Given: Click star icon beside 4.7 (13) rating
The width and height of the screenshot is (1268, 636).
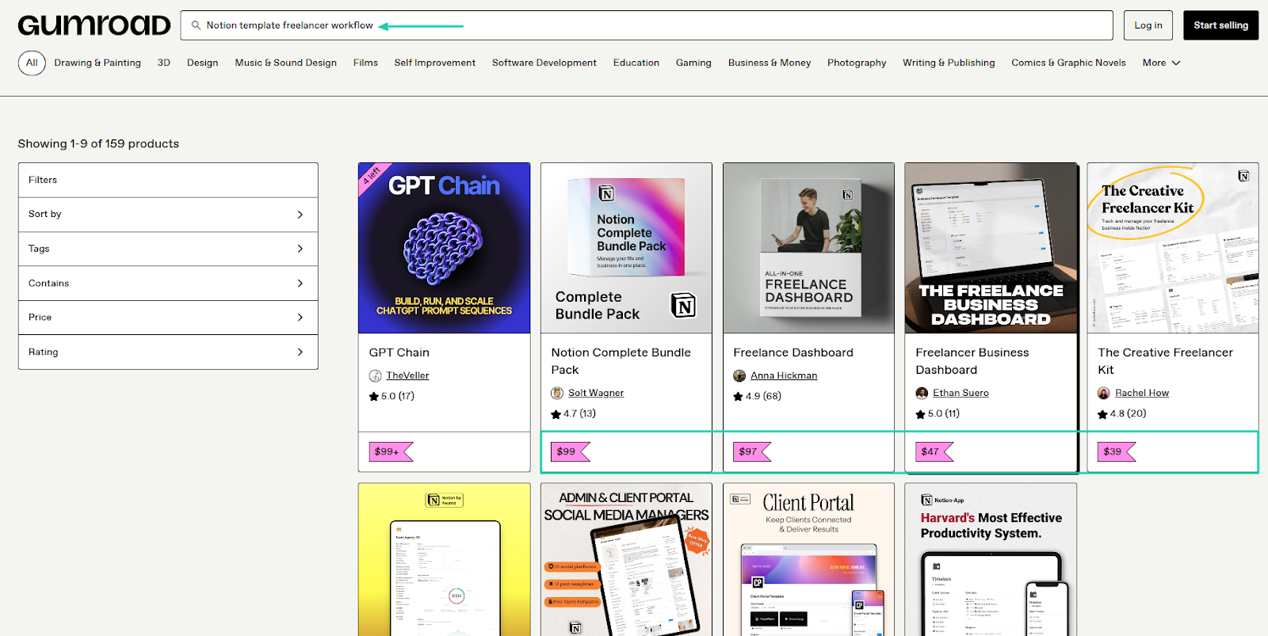Looking at the screenshot, I should pos(556,413).
